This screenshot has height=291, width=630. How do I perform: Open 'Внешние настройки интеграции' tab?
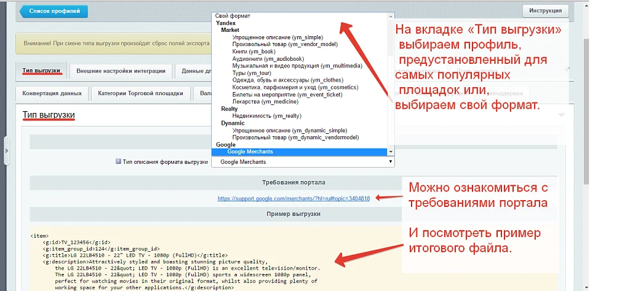pos(121,71)
